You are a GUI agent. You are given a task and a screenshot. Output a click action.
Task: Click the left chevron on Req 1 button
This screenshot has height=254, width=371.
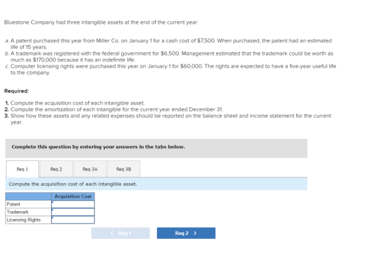[112, 233]
